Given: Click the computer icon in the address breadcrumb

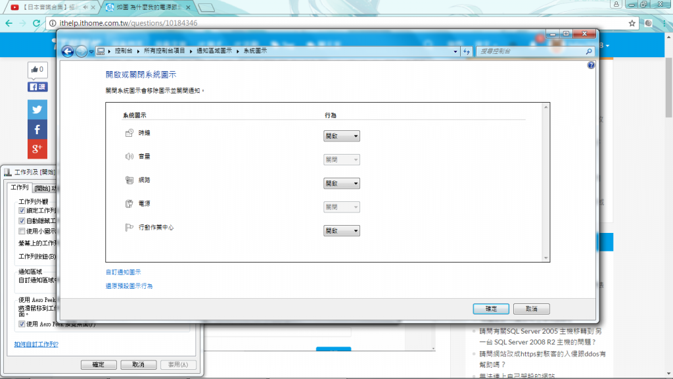Looking at the screenshot, I should coord(101,51).
